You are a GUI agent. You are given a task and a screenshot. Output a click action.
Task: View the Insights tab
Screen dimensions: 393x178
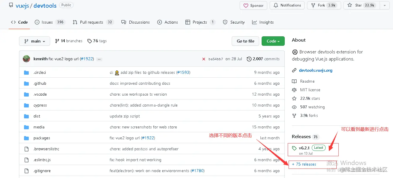tap(263, 22)
